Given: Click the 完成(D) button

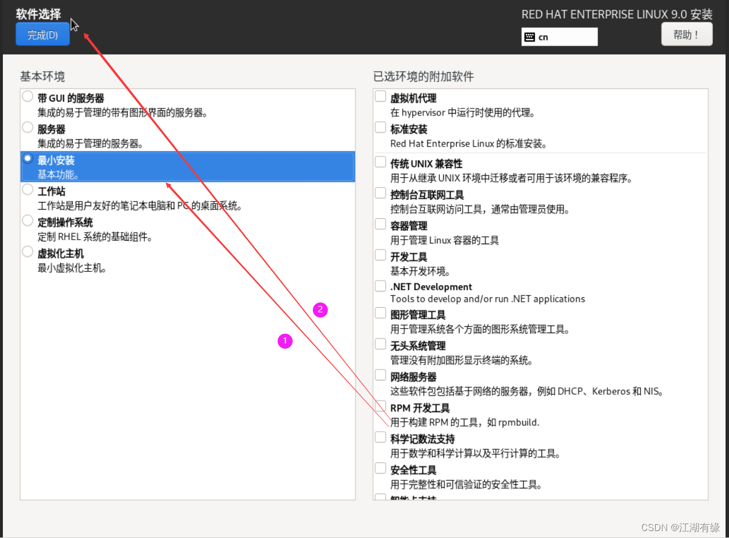Looking at the screenshot, I should tap(42, 34).
